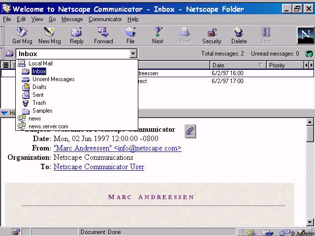Screen dimensions: 315x236
Task: Collapse the message pane blue triangle
Action: (x=4, y=113)
